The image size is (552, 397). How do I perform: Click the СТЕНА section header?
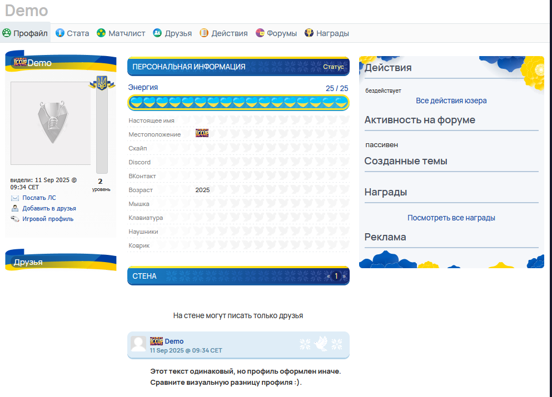[238, 276]
